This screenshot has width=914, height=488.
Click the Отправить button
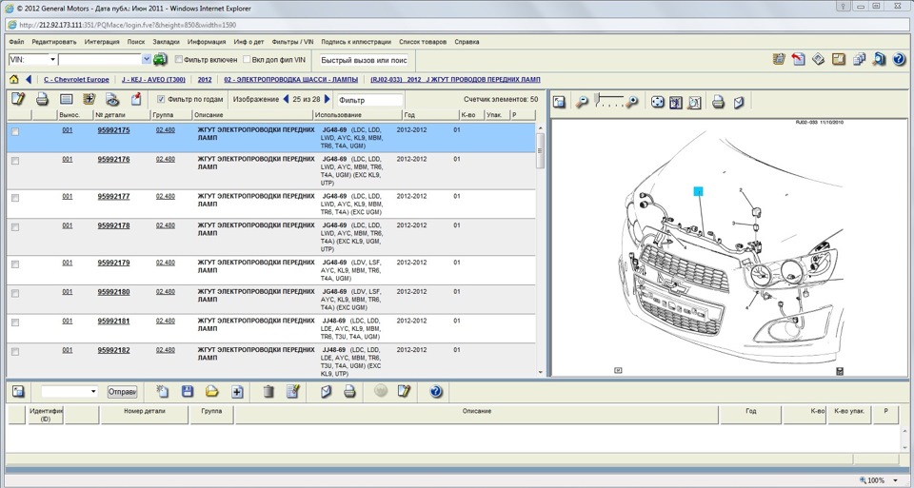122,392
